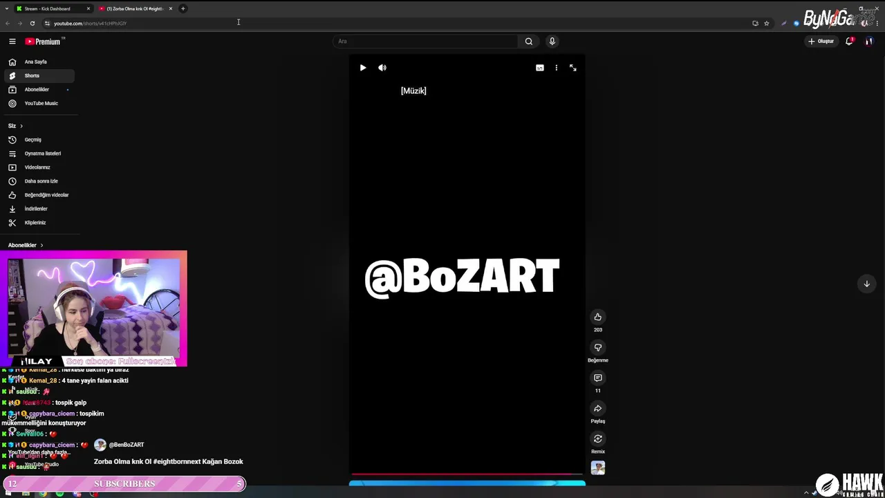885x498 pixels.
Task: Dislike the Short via Beğenme
Action: coord(598,347)
